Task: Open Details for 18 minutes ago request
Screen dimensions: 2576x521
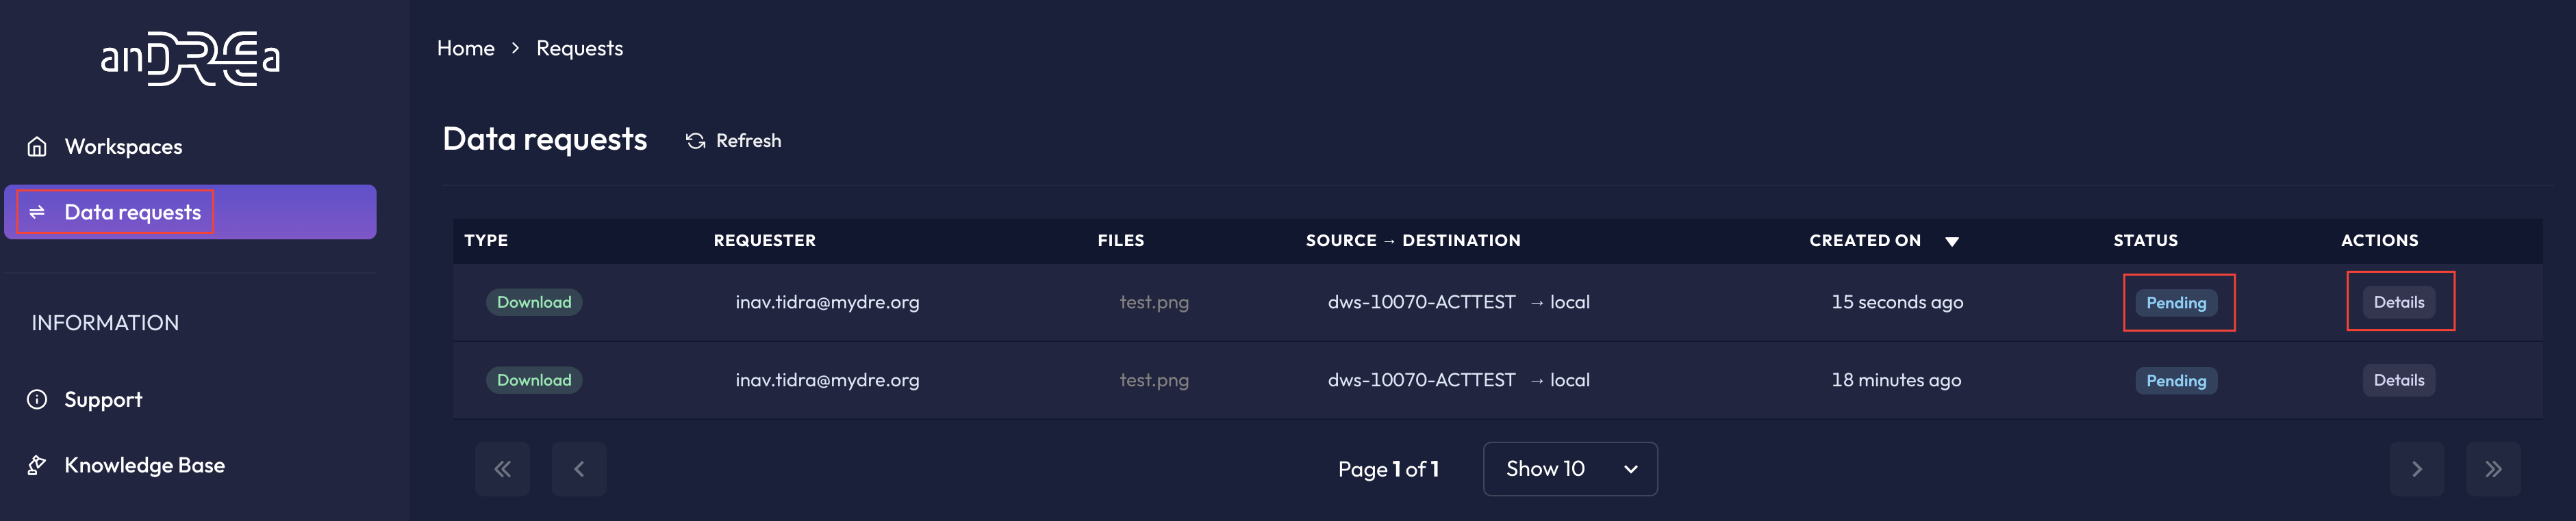Action: [2398, 380]
